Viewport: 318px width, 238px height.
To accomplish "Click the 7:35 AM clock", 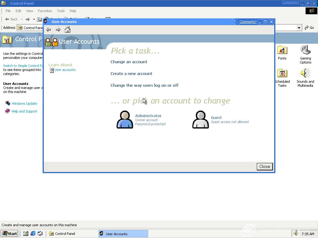I will point(308,234).
